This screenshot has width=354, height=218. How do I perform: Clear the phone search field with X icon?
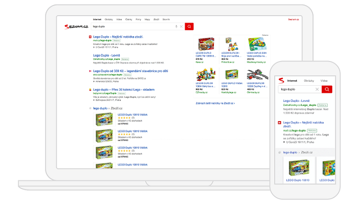tap(317, 89)
